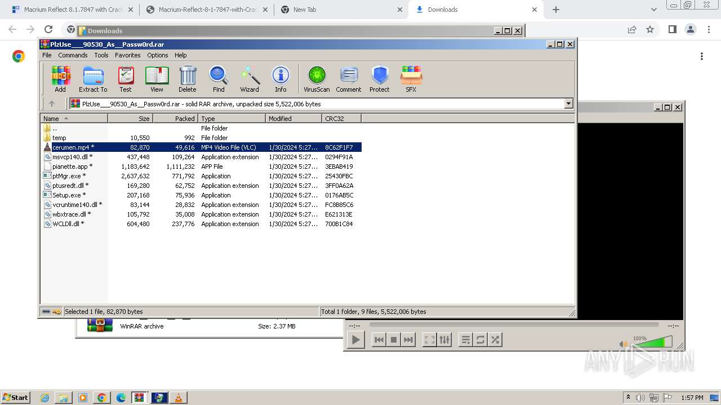Select Setup.exe file
This screenshot has height=405, width=721.
coord(202,195)
